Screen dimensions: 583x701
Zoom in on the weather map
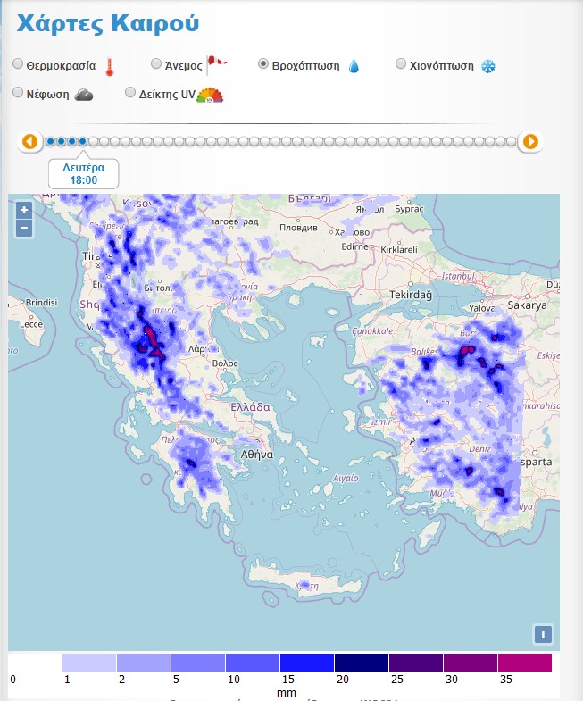(24, 211)
